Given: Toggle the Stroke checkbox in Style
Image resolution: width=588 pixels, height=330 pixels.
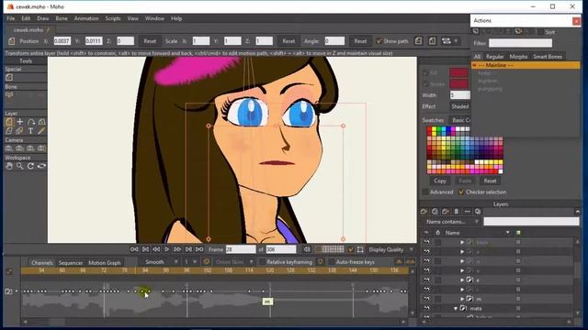Looking at the screenshot, I should (425, 84).
